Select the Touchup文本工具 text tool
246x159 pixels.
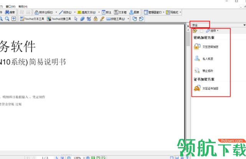point(32,19)
